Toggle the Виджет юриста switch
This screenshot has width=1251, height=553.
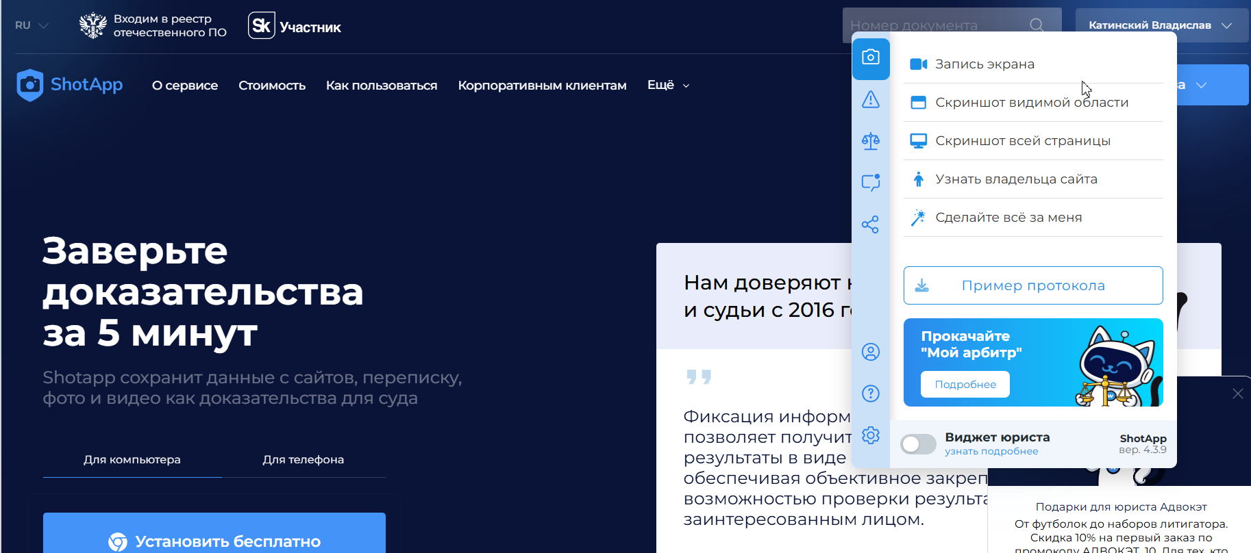point(918,444)
